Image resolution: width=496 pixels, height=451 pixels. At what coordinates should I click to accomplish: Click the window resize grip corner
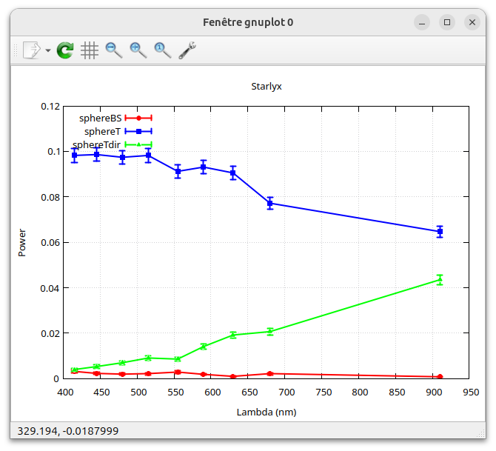pyautogui.click(x=481, y=433)
